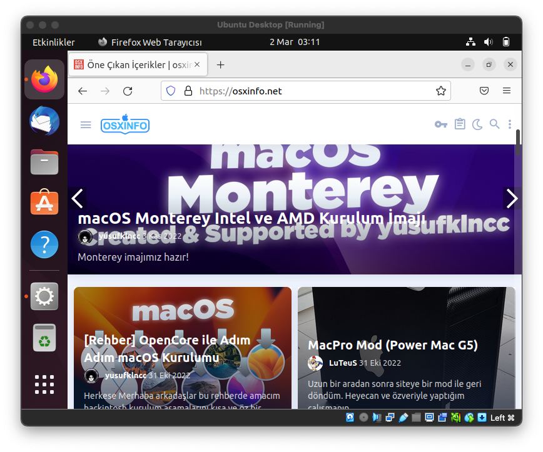Open Save to Pocket icon
Image resolution: width=543 pixels, height=452 pixels.
click(x=484, y=91)
